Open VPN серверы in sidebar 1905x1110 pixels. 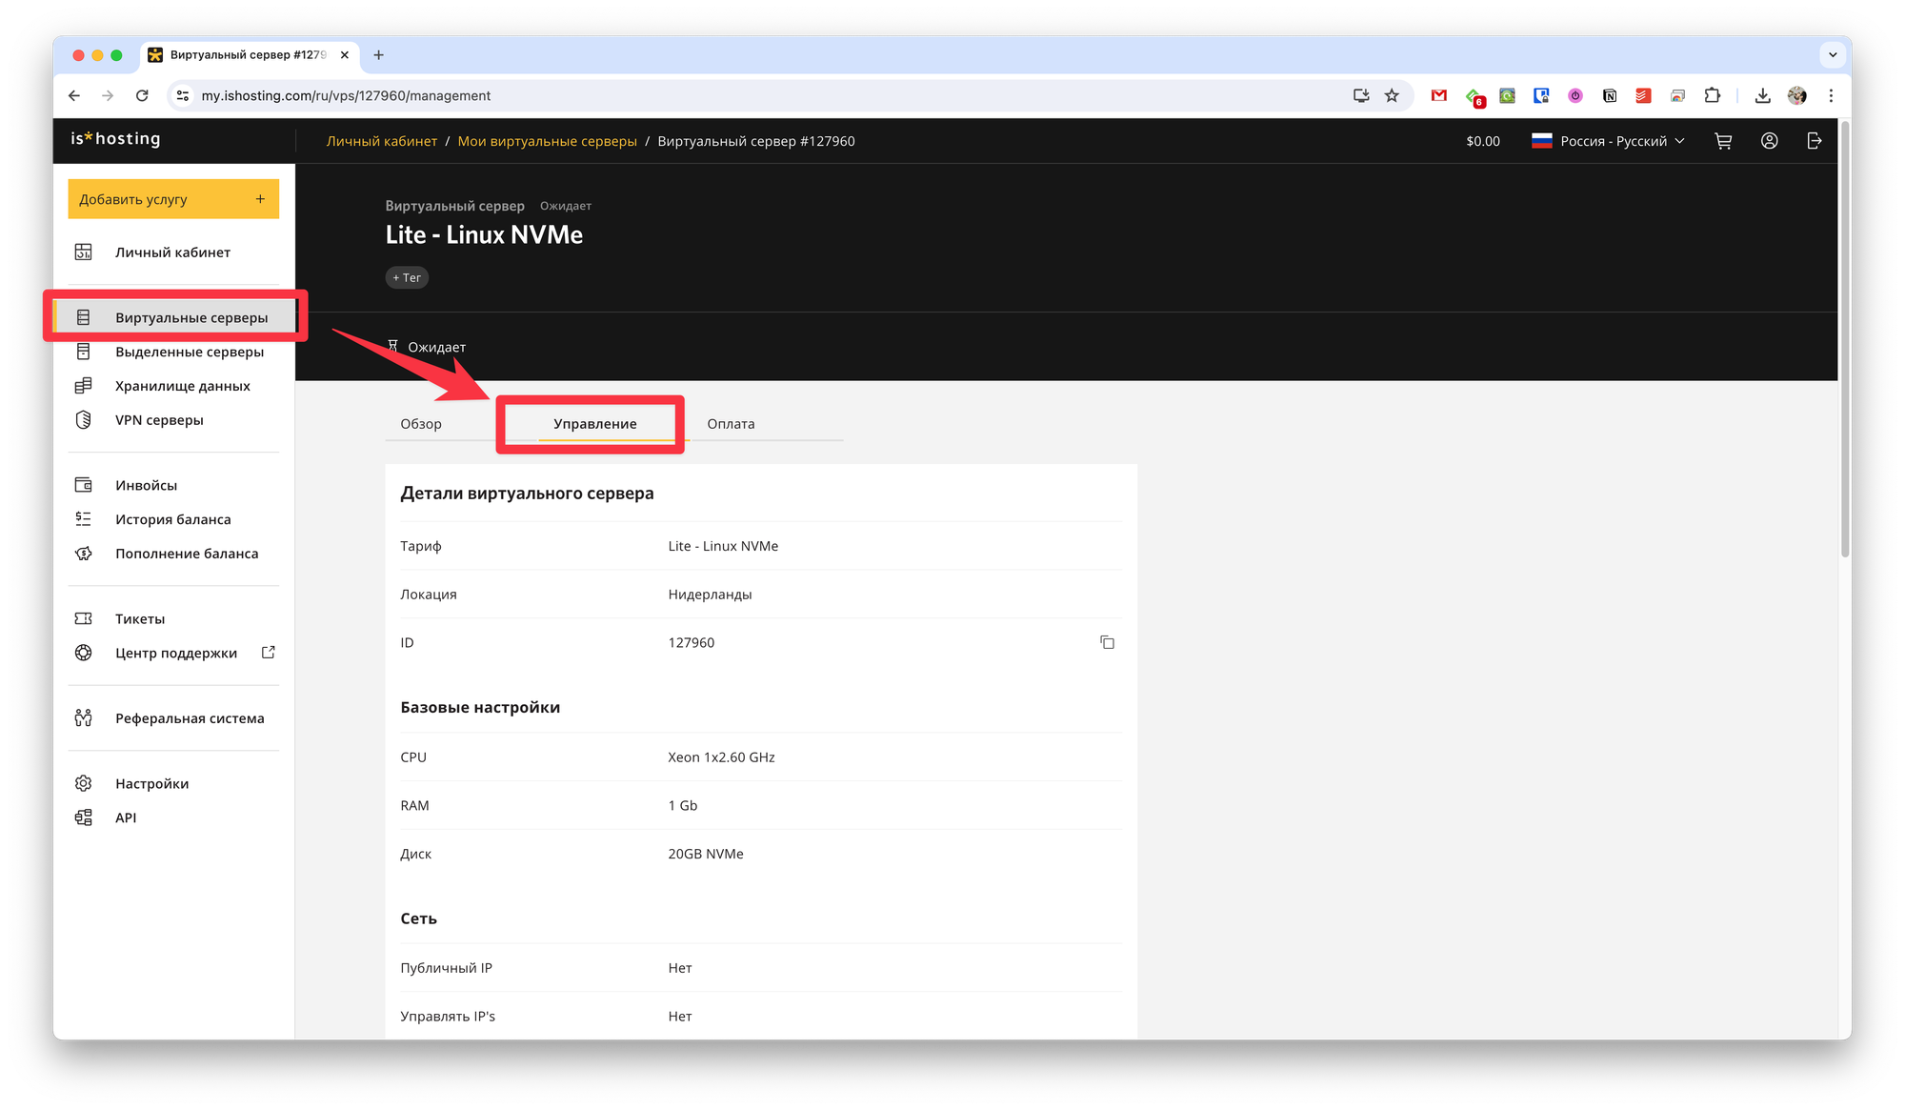[159, 420]
